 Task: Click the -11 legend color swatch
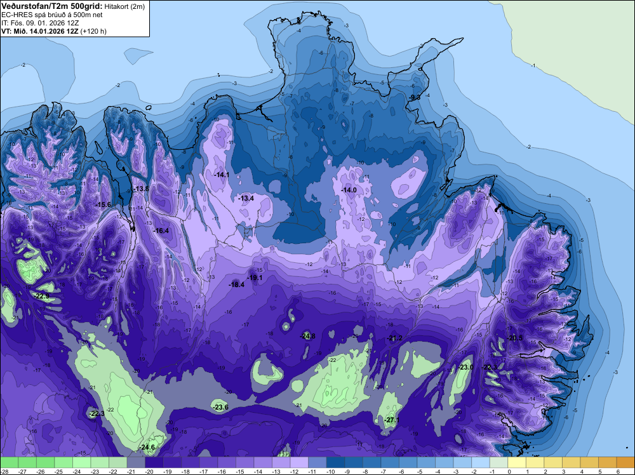tap(317, 462)
